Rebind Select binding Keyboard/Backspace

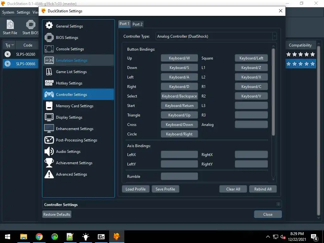pyautogui.click(x=179, y=96)
